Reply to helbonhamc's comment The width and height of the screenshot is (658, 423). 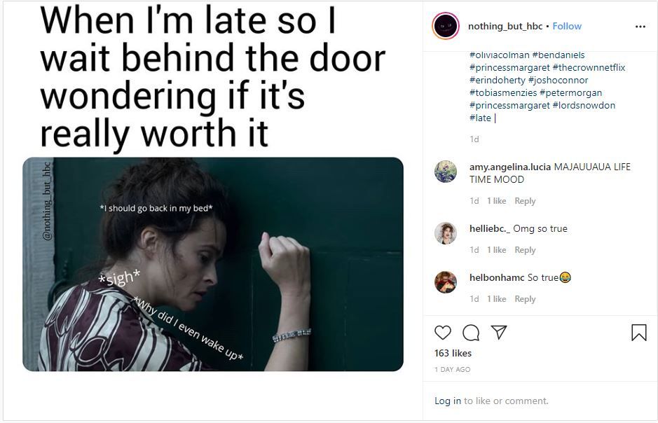525,299
